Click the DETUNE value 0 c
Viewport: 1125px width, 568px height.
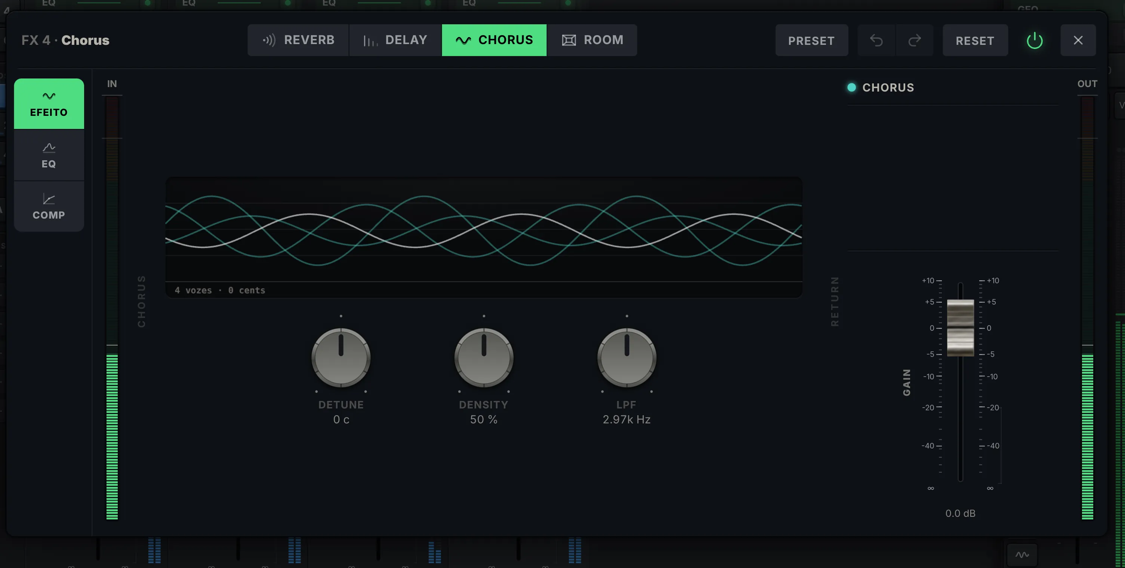click(x=341, y=420)
